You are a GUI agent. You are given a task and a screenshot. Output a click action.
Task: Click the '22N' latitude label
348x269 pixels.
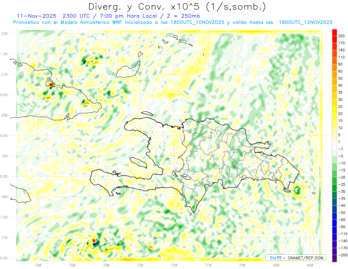pyautogui.click(x=4, y=34)
